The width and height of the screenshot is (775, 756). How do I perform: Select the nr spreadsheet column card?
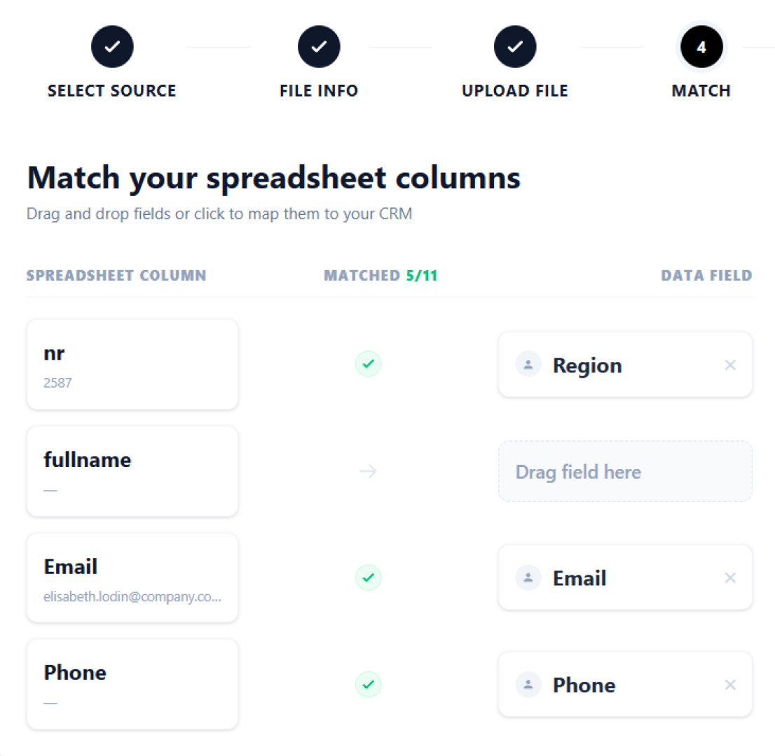click(132, 365)
